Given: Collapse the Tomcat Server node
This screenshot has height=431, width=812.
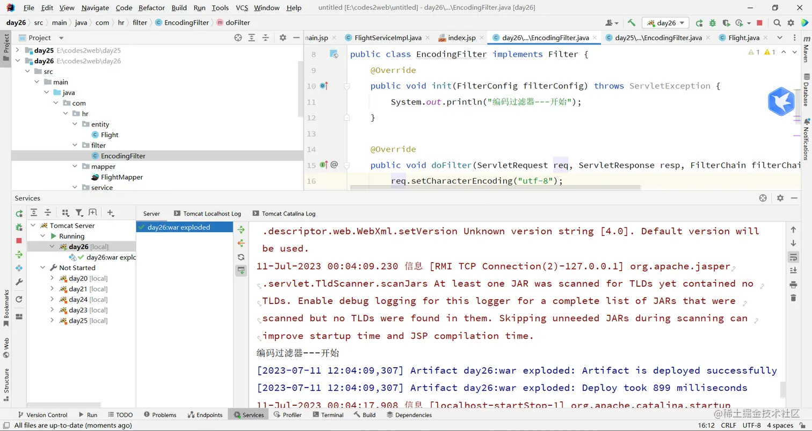Looking at the screenshot, I should (x=33, y=226).
